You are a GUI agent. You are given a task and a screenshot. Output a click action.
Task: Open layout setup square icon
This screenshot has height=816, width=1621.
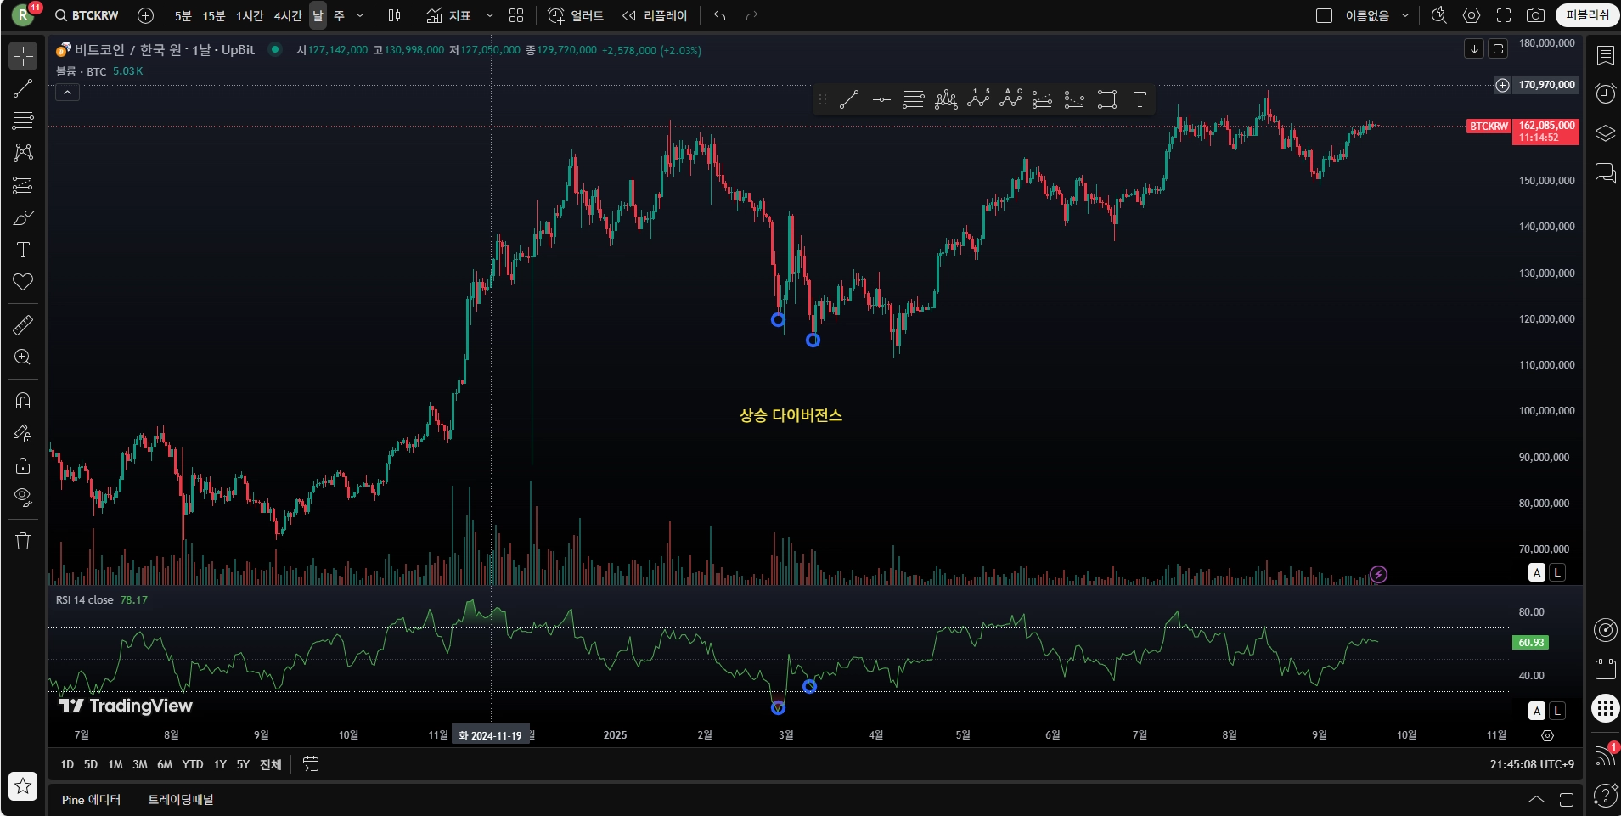[x=1324, y=15]
